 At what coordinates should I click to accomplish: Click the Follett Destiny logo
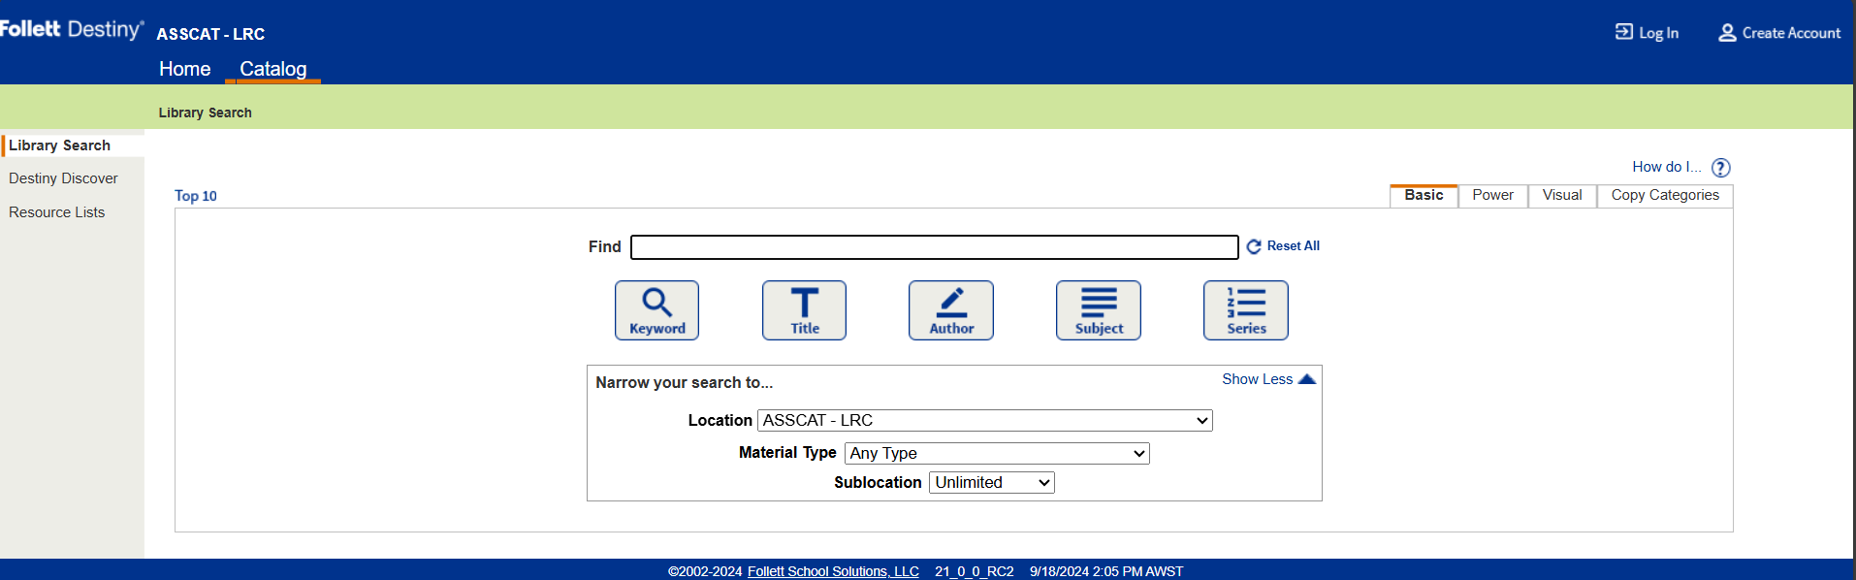(x=72, y=29)
